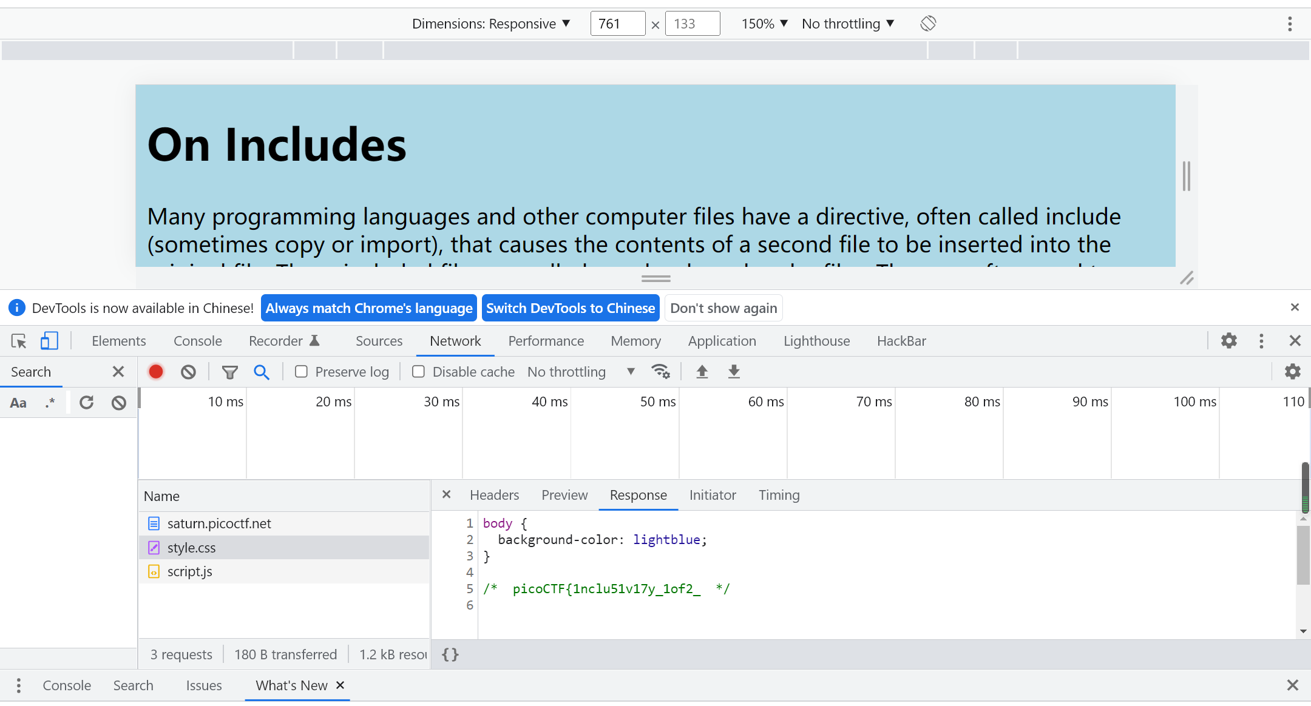Viewport: 1311px width, 706px height.
Task: Stop recording network log
Action: click(x=156, y=372)
